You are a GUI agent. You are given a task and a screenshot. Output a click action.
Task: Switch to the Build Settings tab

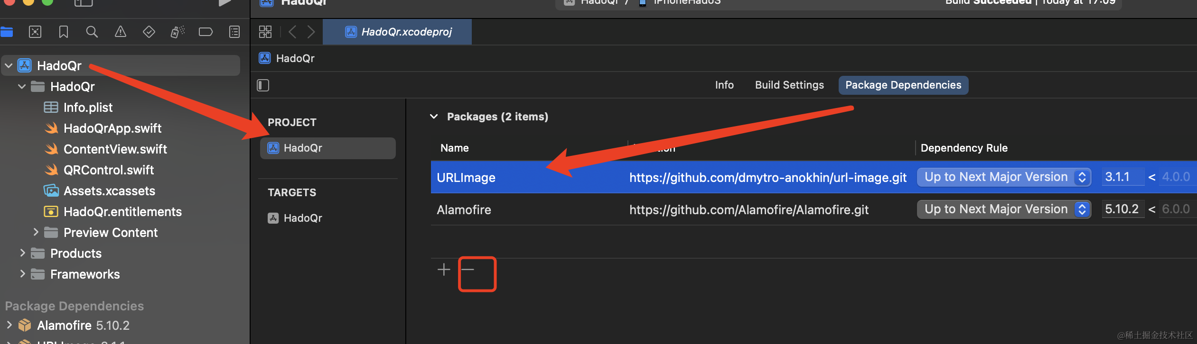(789, 85)
